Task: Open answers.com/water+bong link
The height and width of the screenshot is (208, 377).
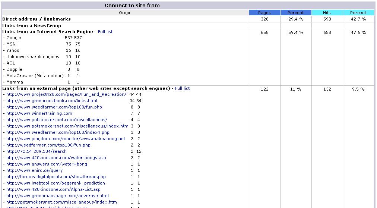Action: [x=47, y=164]
